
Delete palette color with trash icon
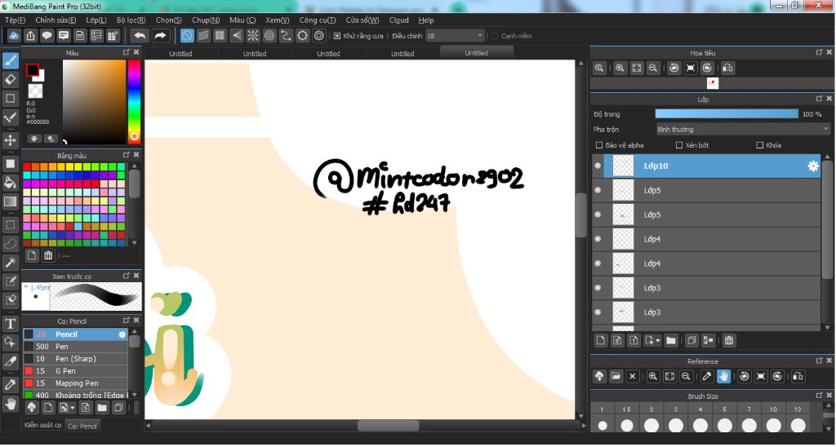(48, 256)
